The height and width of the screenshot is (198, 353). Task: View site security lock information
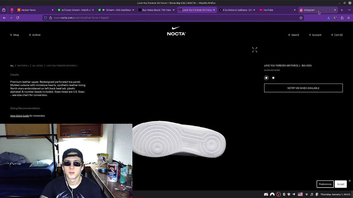point(50,18)
